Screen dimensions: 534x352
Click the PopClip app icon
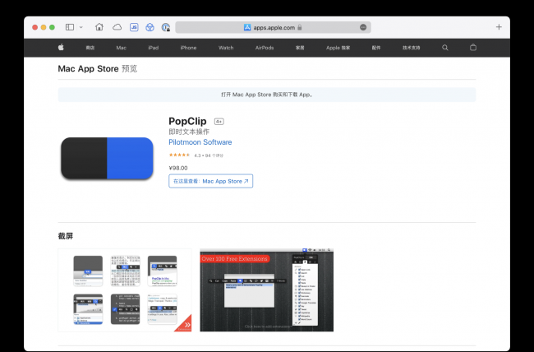[107, 158]
